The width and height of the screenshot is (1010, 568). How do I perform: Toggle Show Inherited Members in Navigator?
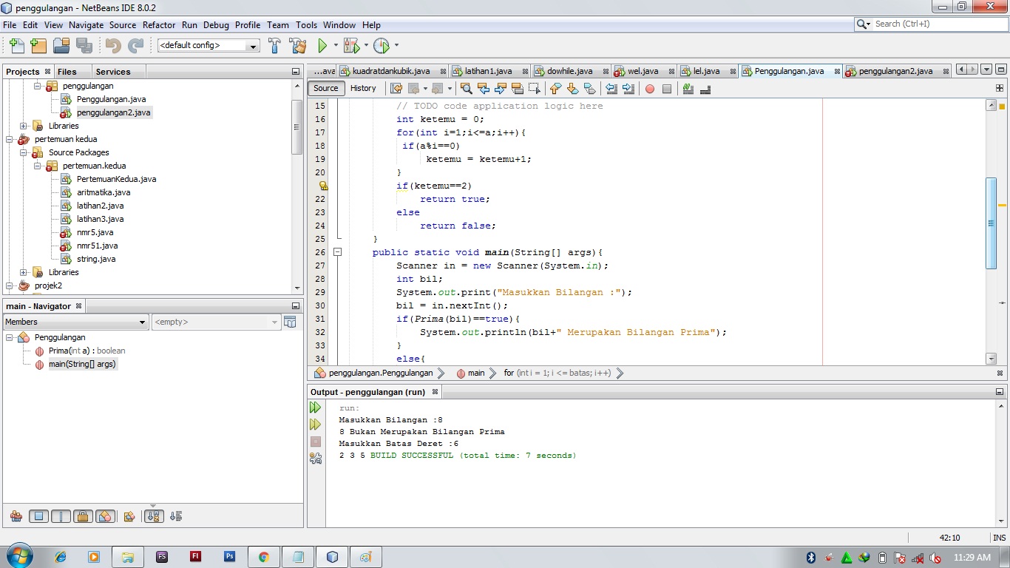coord(16,516)
